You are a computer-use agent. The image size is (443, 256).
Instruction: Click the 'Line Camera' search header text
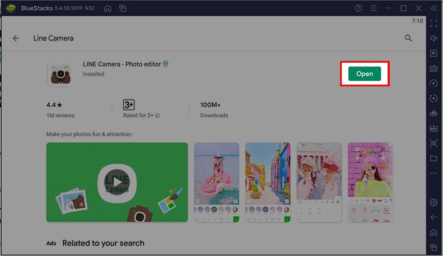pyautogui.click(x=53, y=38)
